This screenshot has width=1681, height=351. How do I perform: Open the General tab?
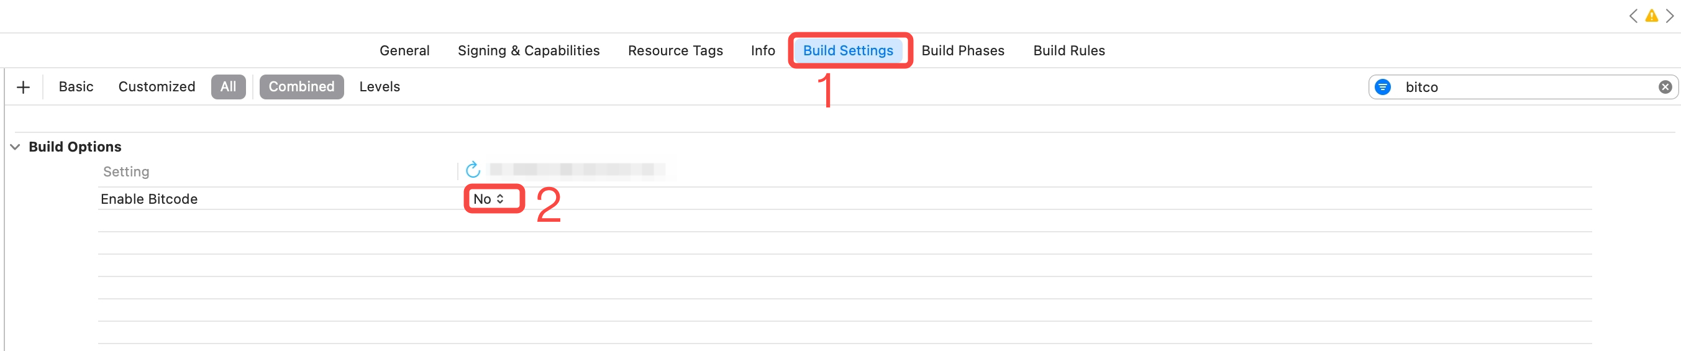(404, 50)
